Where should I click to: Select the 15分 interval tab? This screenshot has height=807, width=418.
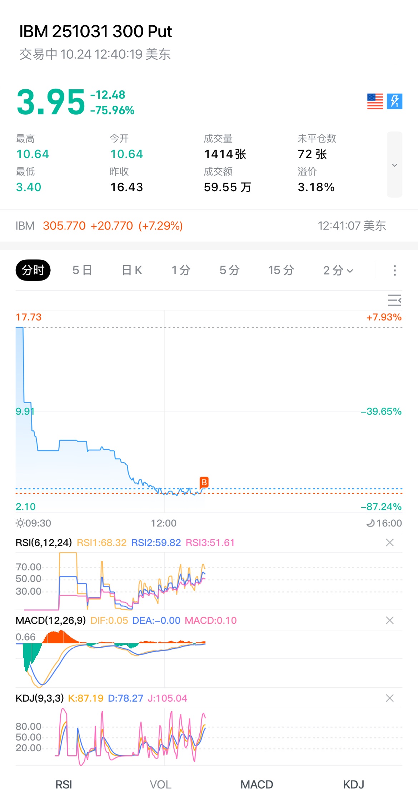[x=281, y=270]
